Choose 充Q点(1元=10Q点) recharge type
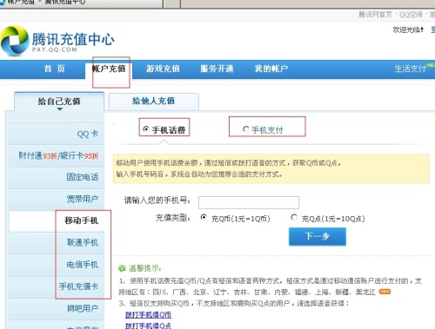 (294, 217)
